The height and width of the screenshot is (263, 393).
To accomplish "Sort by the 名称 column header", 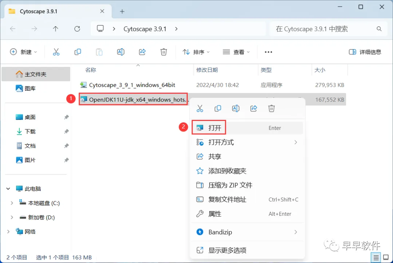I will [x=91, y=70].
